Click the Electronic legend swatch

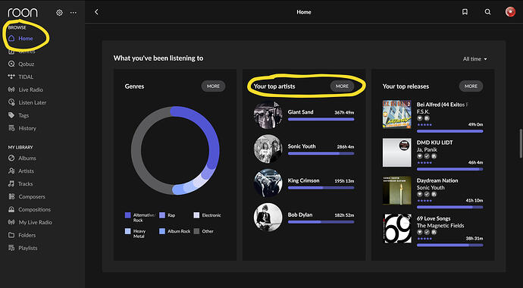click(196, 215)
